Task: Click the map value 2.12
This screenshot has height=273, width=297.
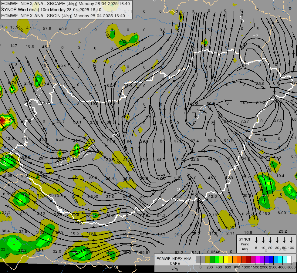Action: [x=29, y=83]
